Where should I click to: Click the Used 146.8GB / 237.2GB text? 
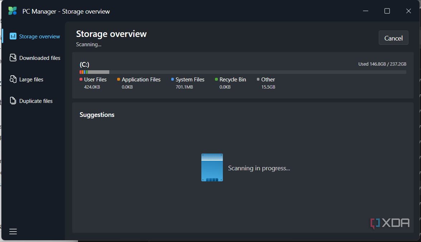pyautogui.click(x=382, y=64)
